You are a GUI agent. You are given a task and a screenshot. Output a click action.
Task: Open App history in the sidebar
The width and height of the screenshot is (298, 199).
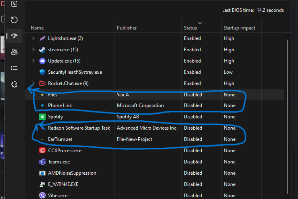point(14,20)
